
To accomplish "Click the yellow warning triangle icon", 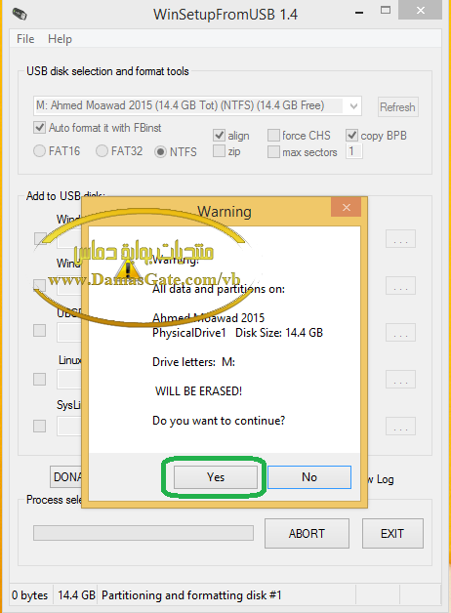I will coord(128,269).
